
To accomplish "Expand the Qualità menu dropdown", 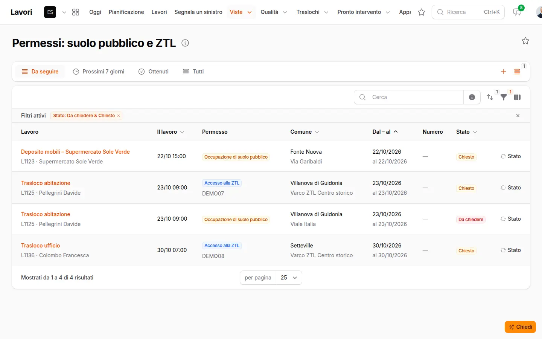I will [x=274, y=12].
